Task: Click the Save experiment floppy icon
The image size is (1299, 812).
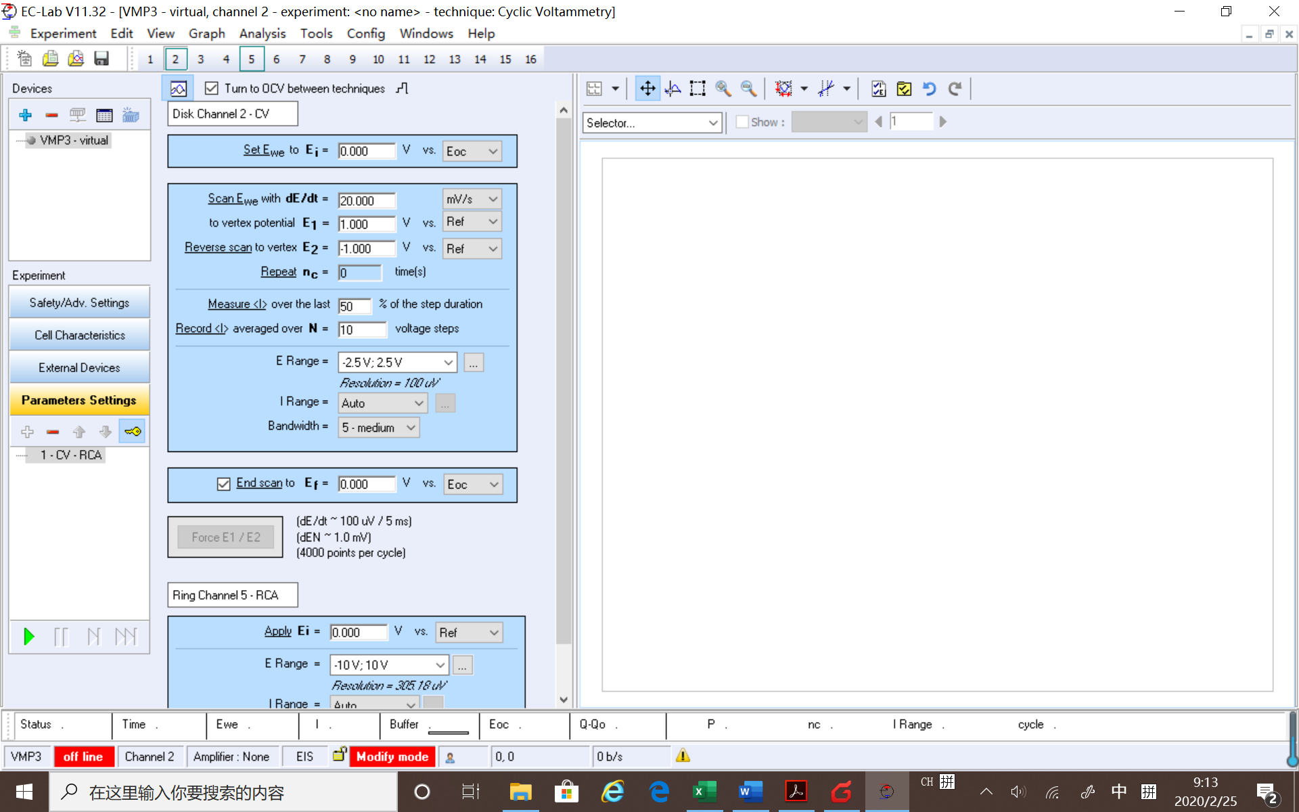Action: (101, 59)
